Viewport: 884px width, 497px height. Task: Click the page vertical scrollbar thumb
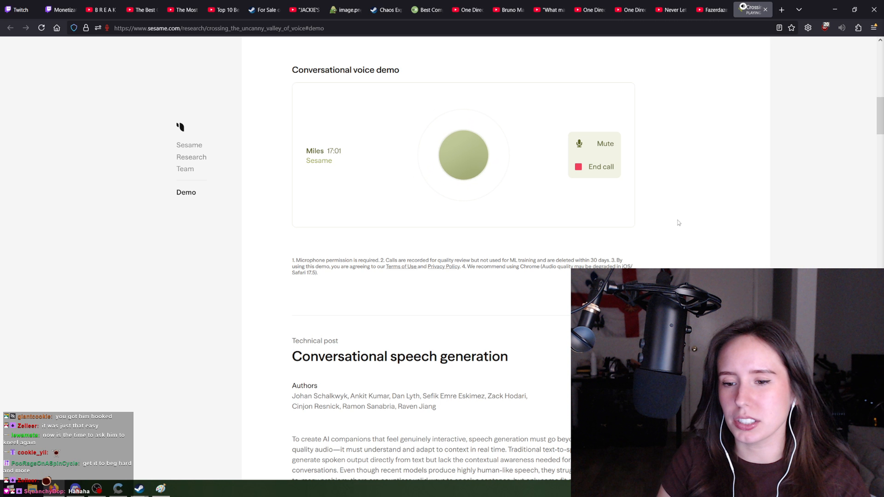pyautogui.click(x=880, y=115)
